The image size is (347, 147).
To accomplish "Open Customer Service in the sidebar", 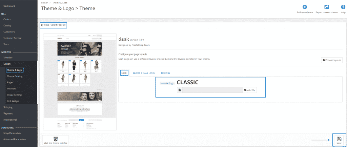I will 13,38.
